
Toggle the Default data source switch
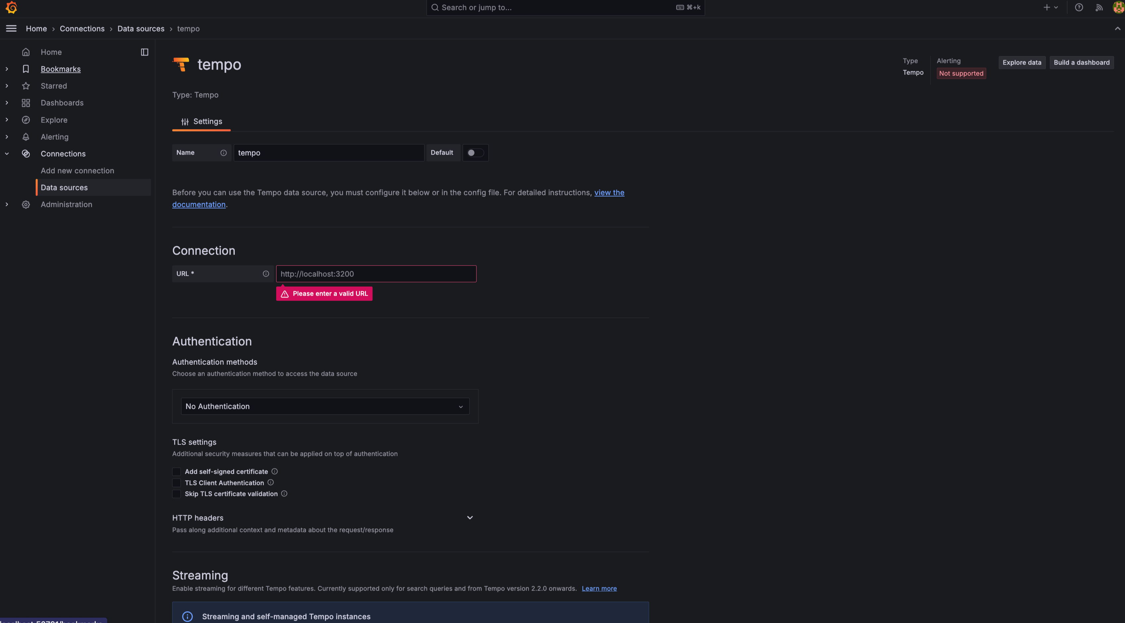coord(475,152)
